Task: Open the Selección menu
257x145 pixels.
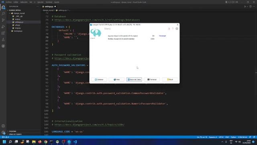Action: point(24,2)
